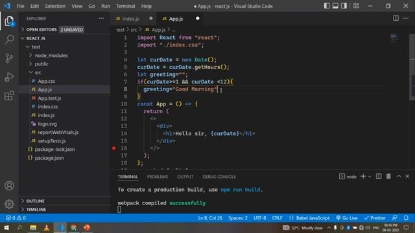Image resolution: width=415 pixels, height=233 pixels.
Task: Kill terminal with trash icon
Action: click(388, 176)
